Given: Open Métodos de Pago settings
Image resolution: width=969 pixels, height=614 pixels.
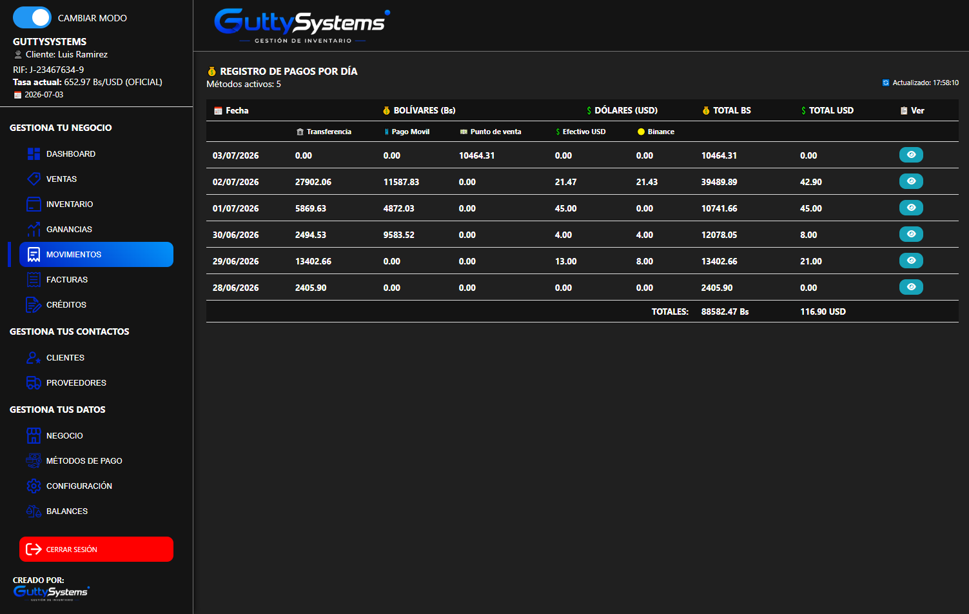Looking at the screenshot, I should pyautogui.click(x=96, y=461).
